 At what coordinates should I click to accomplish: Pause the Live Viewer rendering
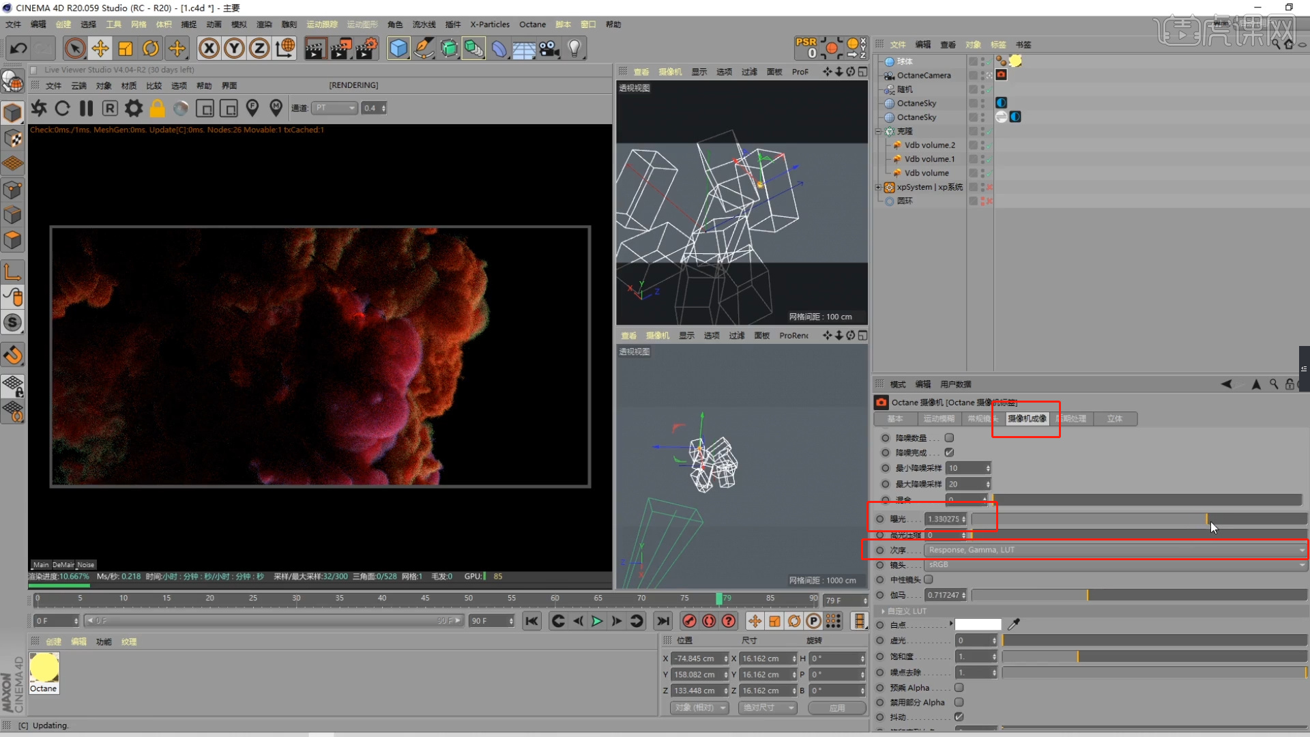pyautogui.click(x=86, y=109)
